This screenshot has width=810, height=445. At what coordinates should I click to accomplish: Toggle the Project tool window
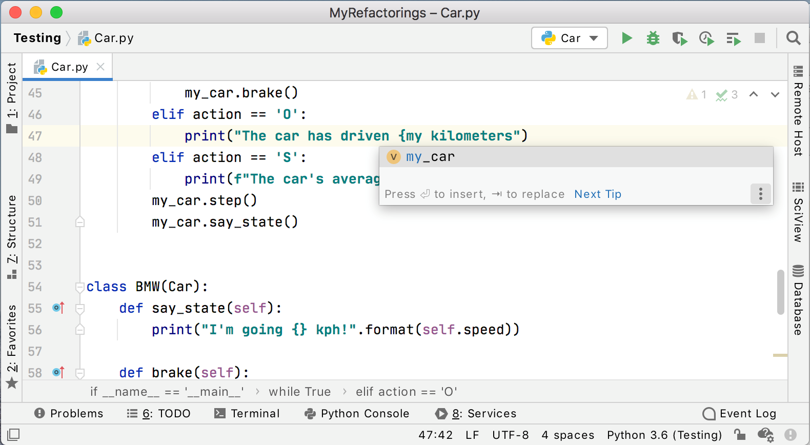pyautogui.click(x=12, y=97)
